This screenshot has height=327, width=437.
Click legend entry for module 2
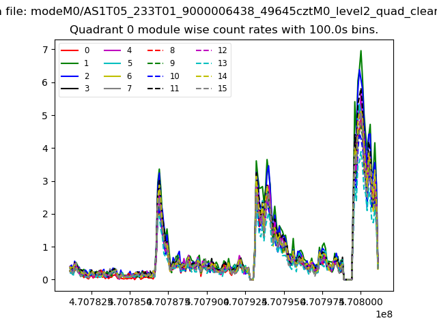pos(75,76)
